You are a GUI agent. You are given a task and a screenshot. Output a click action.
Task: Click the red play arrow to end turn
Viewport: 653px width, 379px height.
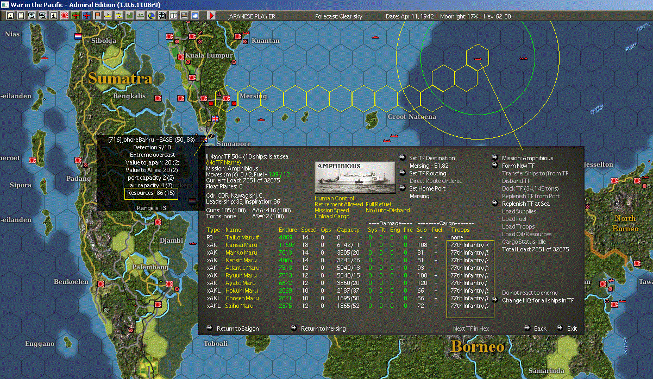click(x=211, y=16)
